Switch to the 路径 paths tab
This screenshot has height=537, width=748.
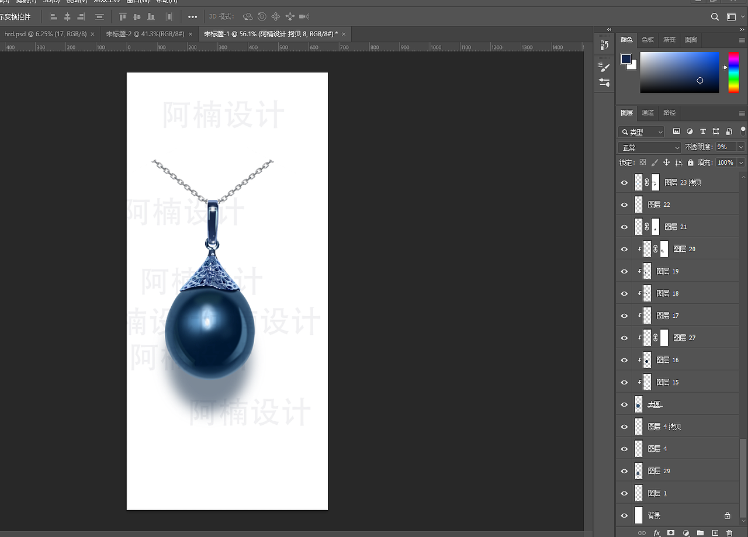(x=670, y=113)
